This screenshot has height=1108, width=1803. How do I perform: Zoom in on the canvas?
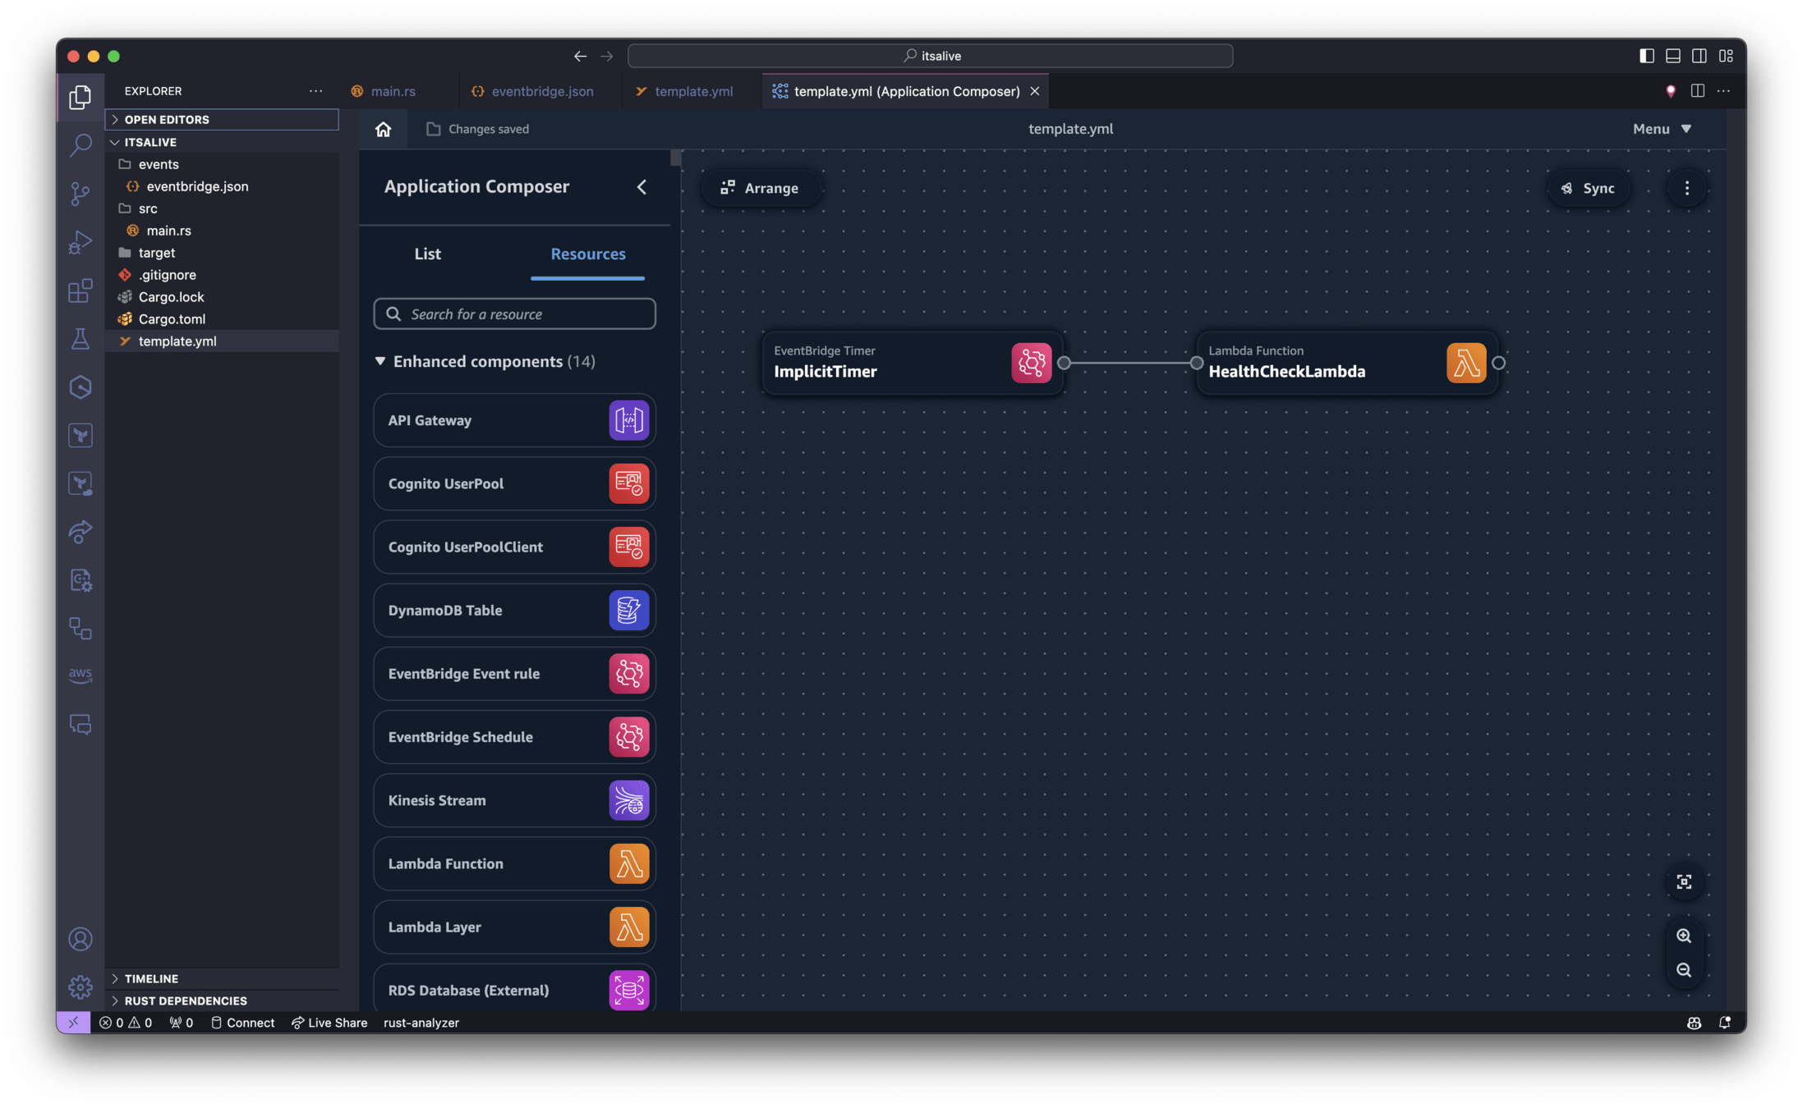point(1684,936)
